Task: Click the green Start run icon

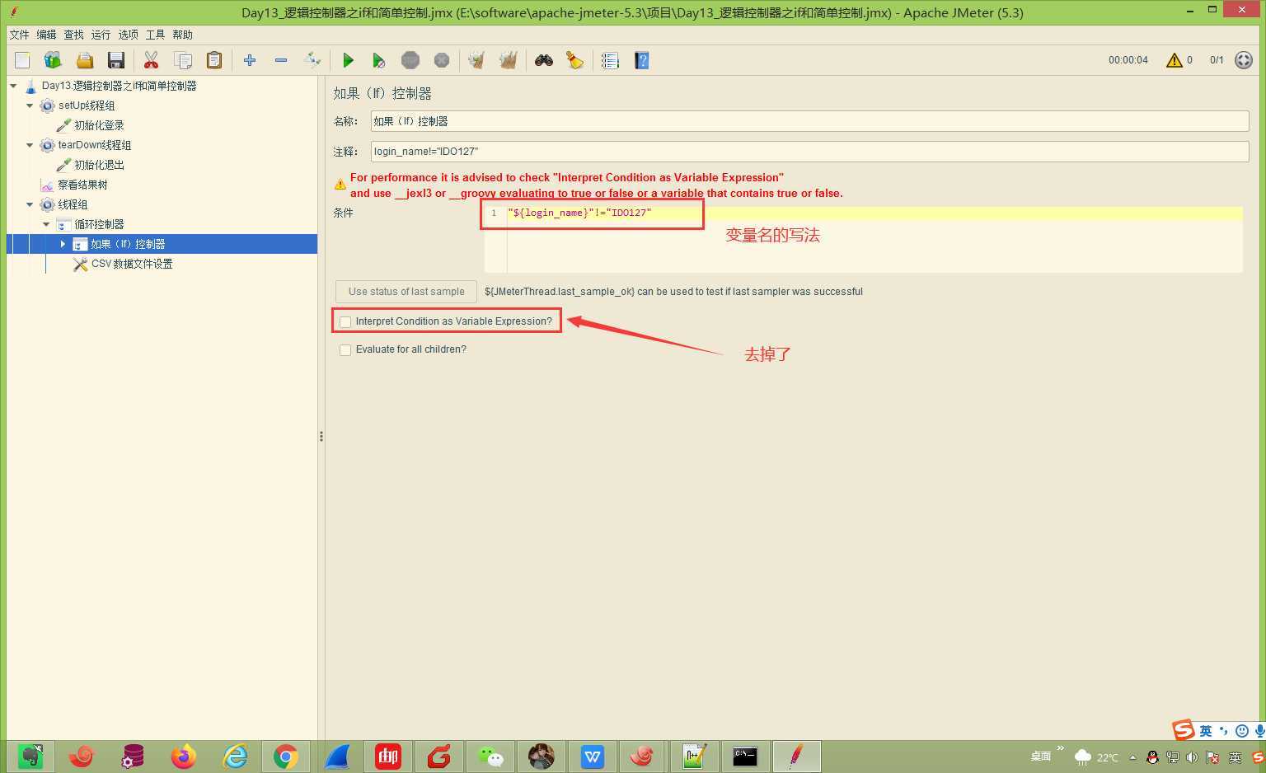Action: 348,60
